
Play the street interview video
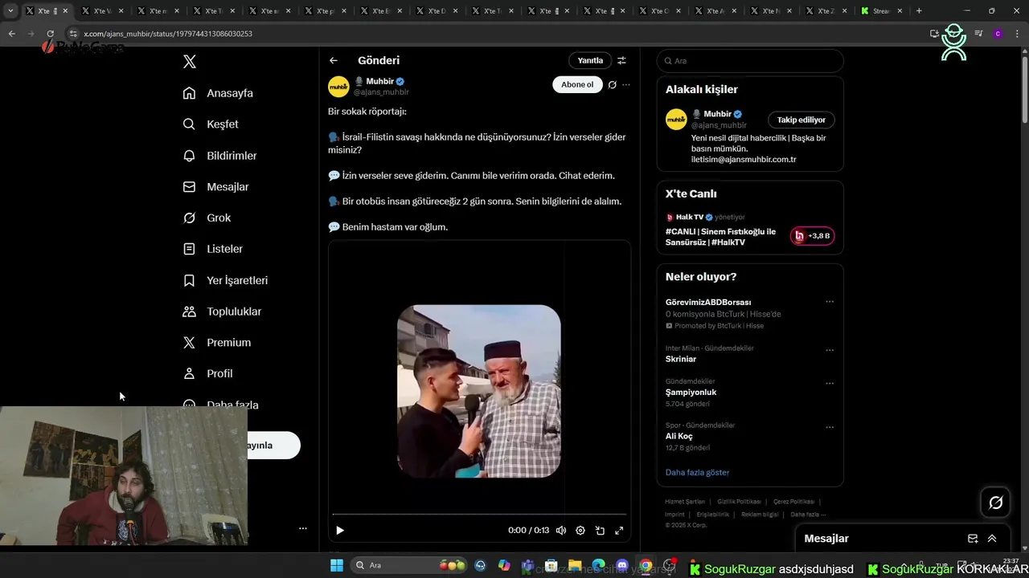point(340,531)
